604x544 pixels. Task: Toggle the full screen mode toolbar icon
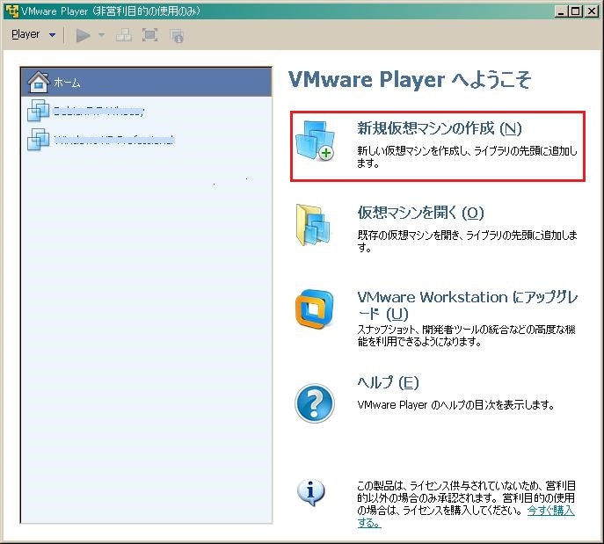149,35
